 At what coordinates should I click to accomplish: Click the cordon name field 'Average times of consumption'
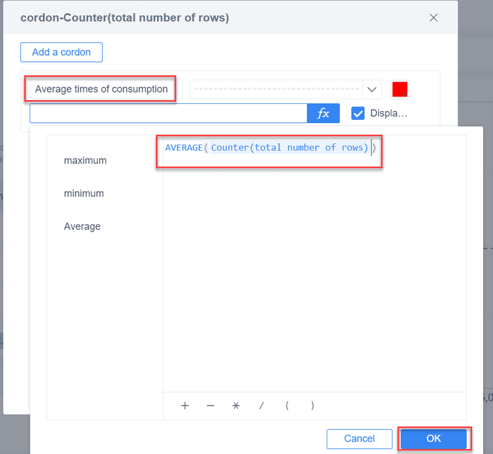click(101, 89)
